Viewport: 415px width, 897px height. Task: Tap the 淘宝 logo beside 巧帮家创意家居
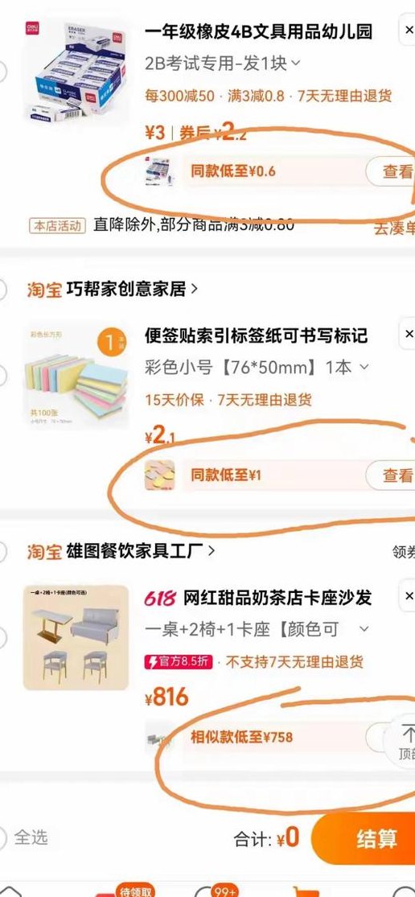(x=44, y=290)
